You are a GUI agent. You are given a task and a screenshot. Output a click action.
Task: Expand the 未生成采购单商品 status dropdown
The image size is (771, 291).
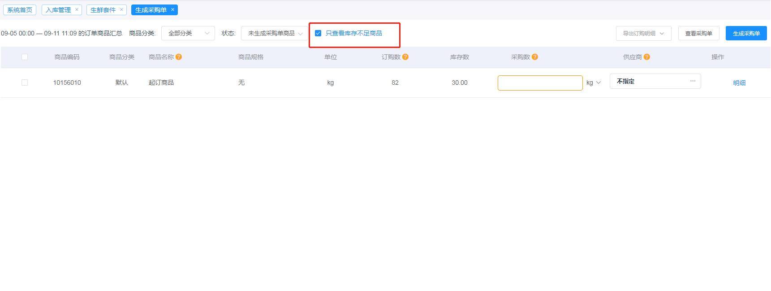[x=274, y=33]
